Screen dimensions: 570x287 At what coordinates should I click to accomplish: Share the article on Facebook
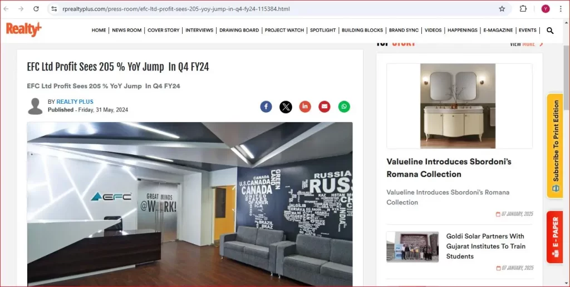click(266, 107)
